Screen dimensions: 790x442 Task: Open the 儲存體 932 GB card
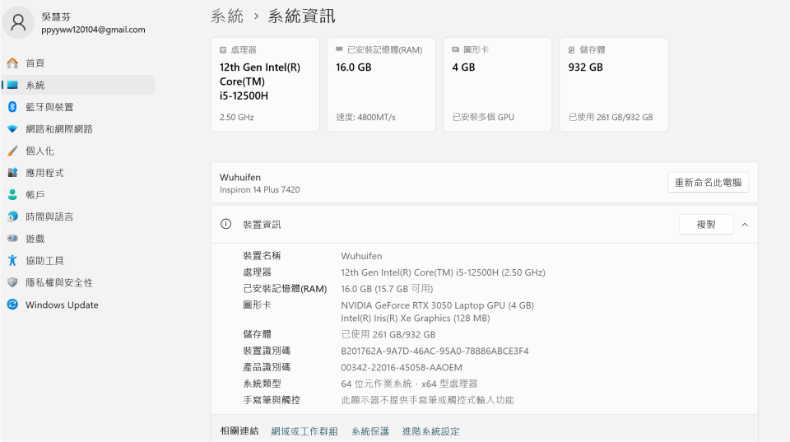pyautogui.click(x=614, y=84)
